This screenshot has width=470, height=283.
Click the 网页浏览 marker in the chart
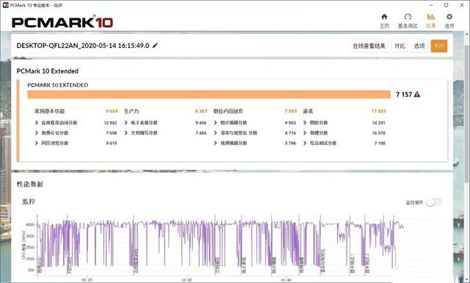tap(70, 266)
